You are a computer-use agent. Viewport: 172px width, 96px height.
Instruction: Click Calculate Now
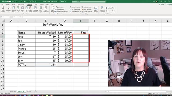tap(110, 8)
